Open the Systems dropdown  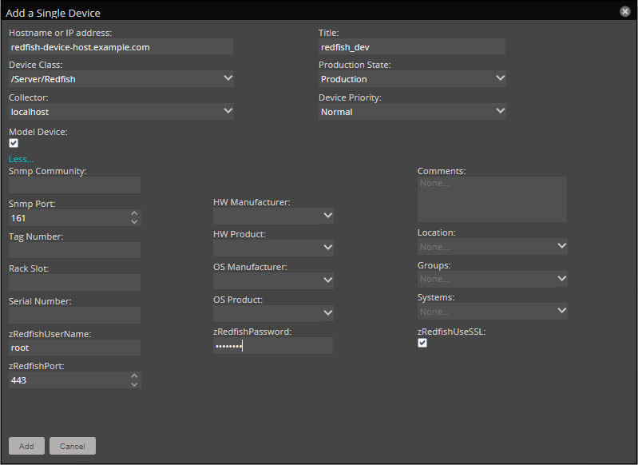[x=561, y=311]
